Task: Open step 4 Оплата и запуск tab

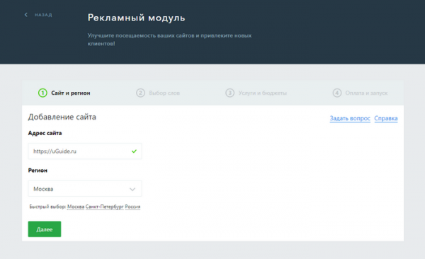Action: pyautogui.click(x=360, y=93)
